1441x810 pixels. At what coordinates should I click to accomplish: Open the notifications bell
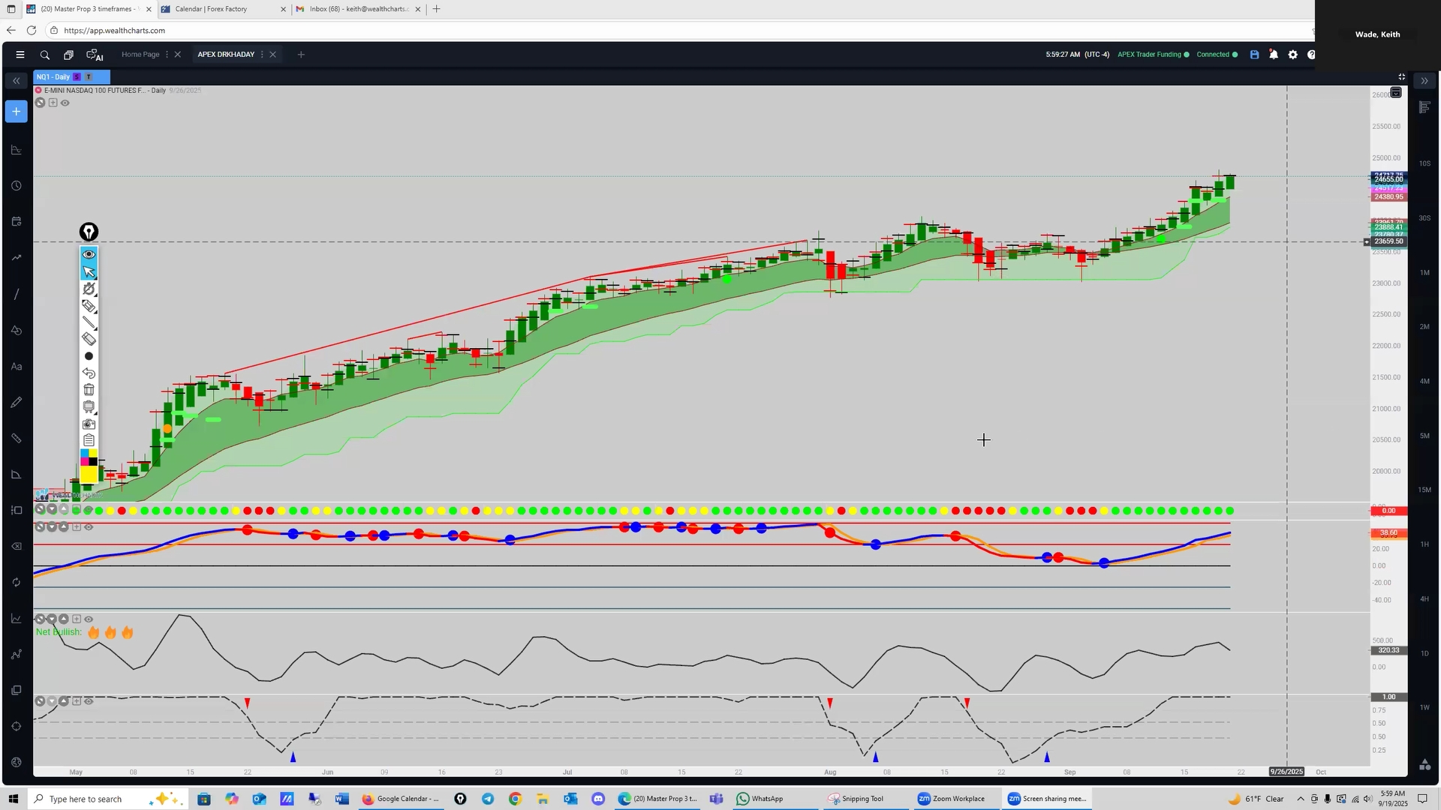1274,55
